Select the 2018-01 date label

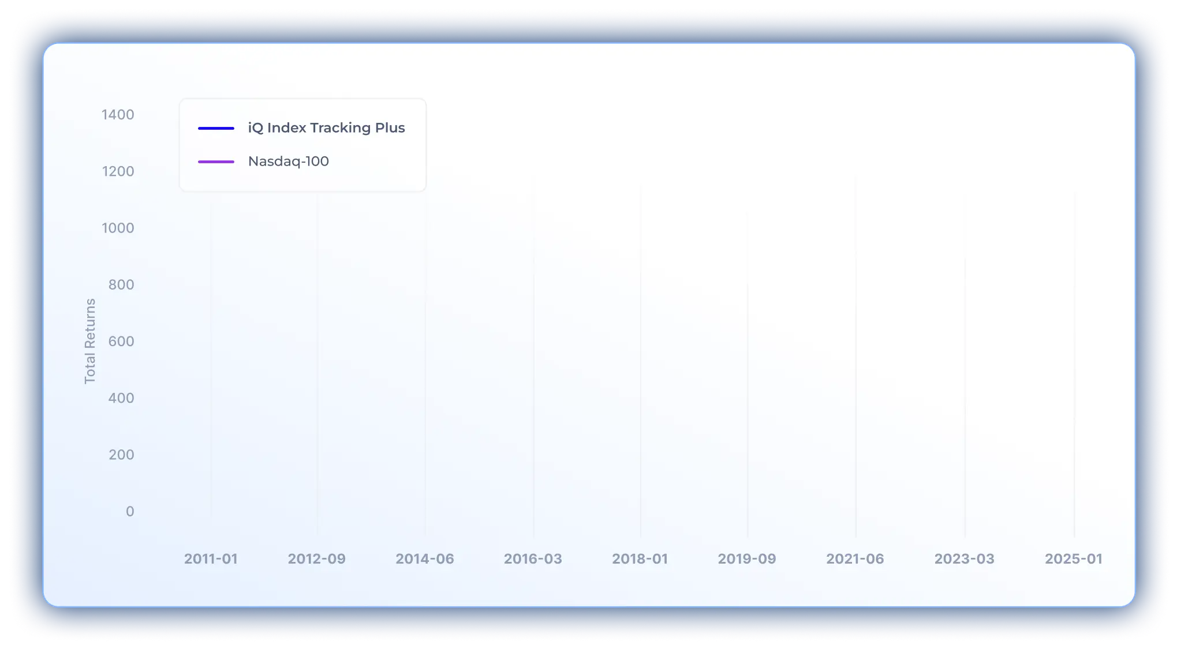[x=640, y=558]
